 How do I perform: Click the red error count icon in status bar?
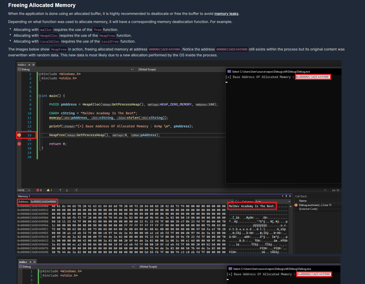(38, 190)
